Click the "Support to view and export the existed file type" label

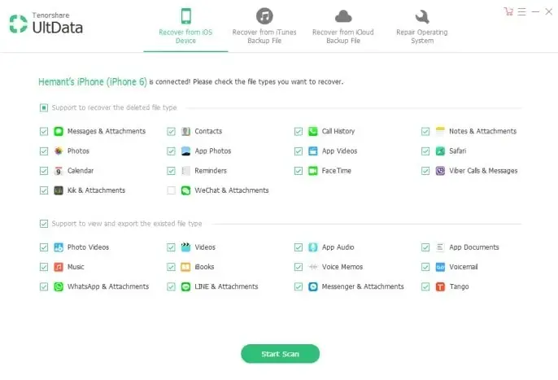pos(127,224)
